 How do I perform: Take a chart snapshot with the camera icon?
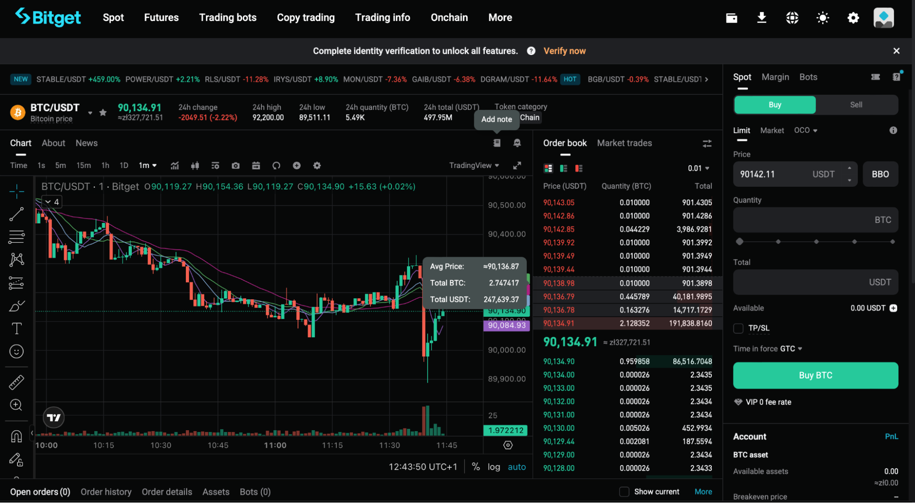coord(235,165)
